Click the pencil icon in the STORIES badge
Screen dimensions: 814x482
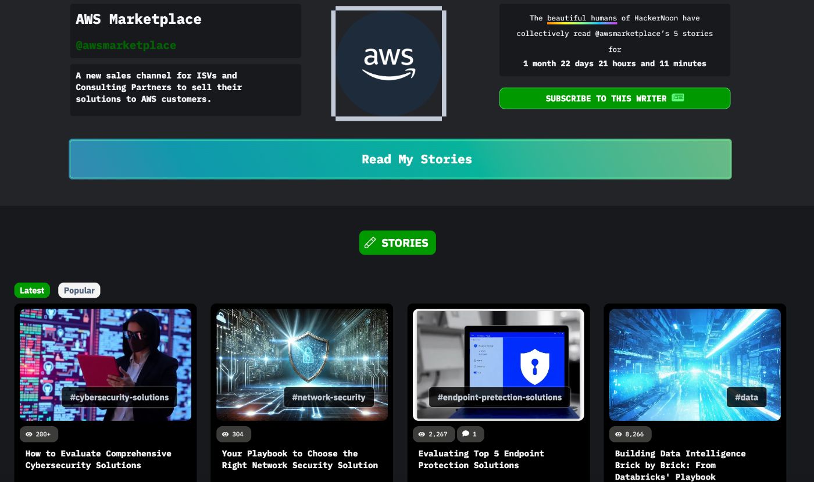(370, 243)
